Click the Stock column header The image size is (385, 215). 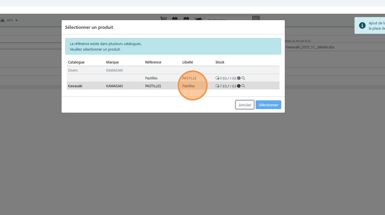220,62
